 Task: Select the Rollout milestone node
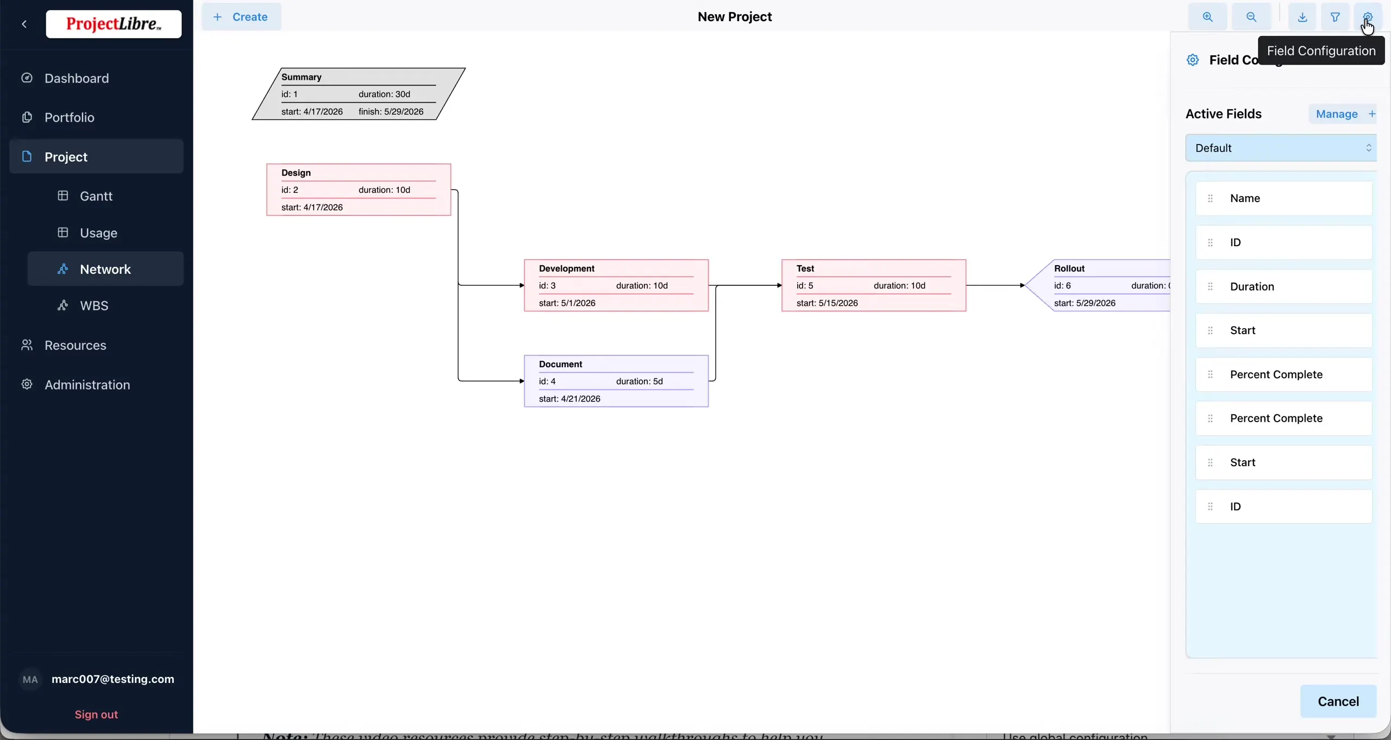pyautogui.click(x=1098, y=285)
